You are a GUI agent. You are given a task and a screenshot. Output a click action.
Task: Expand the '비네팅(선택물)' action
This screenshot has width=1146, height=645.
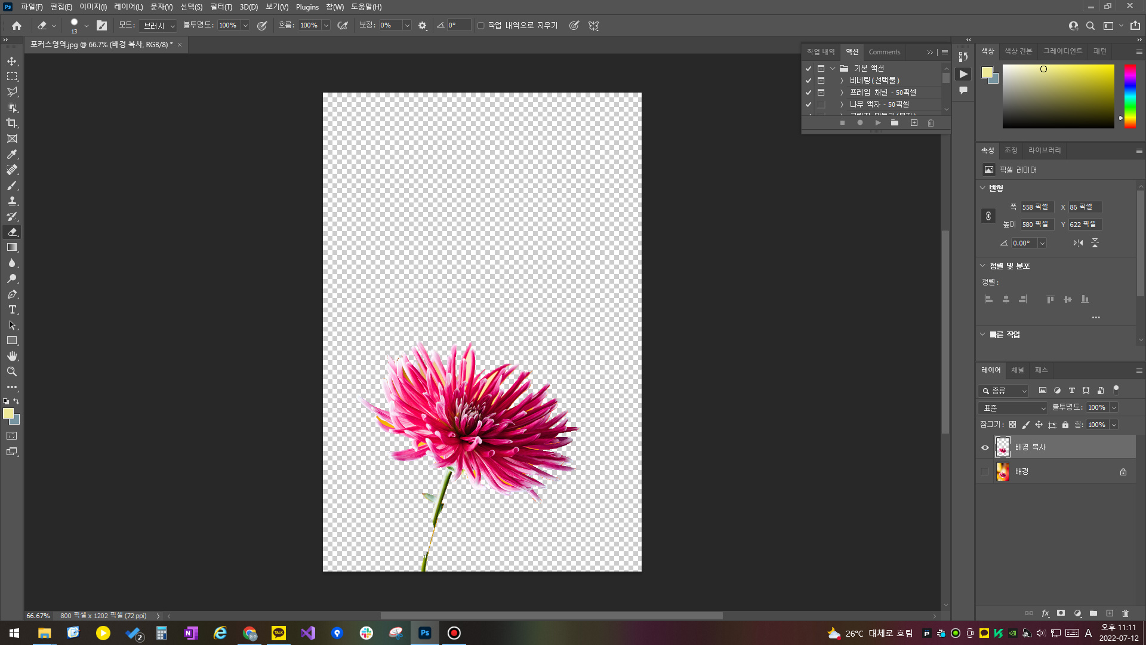842,81
